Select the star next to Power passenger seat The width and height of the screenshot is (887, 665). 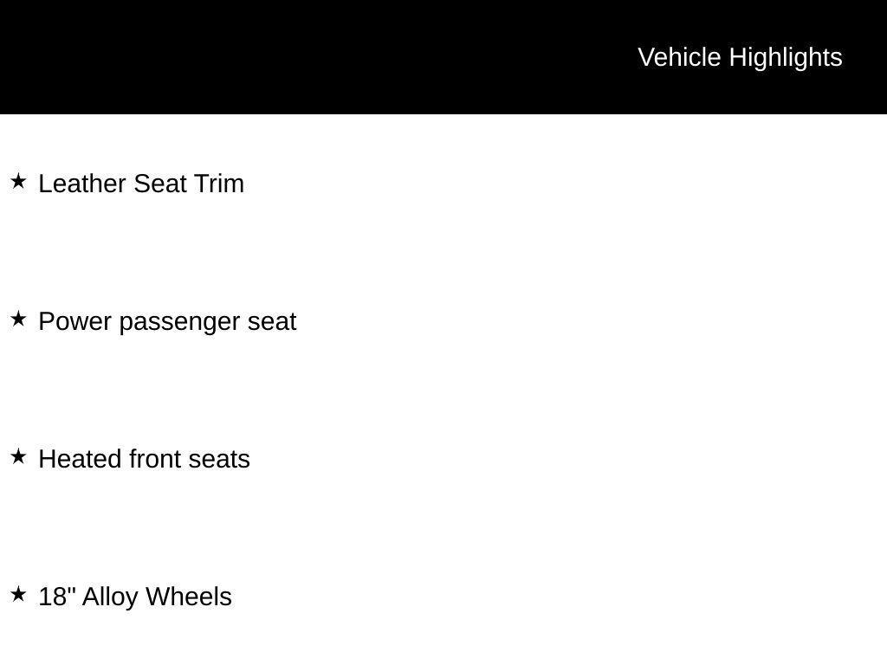point(19,319)
